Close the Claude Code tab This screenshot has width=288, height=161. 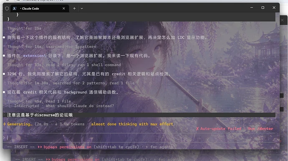[64, 8]
